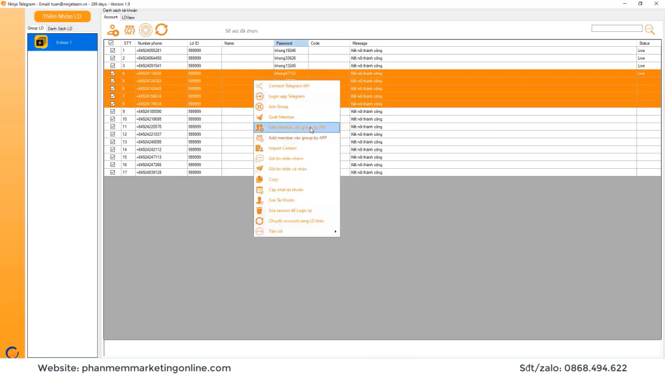Switch to the Danh Sách LD tab
Viewport: 665px width, 374px height.
tap(60, 29)
